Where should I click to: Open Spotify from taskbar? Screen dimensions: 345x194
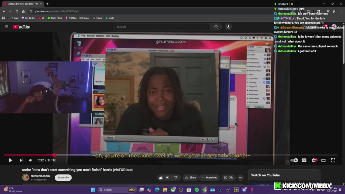(x=197, y=190)
